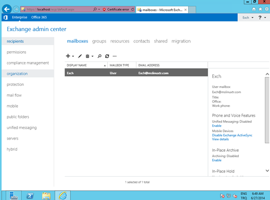Click the red flag tray notification icon
The image size is (270, 200).
click(222, 196)
